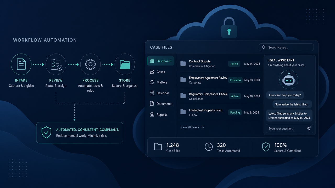Click the Pending status badge

click(235, 113)
